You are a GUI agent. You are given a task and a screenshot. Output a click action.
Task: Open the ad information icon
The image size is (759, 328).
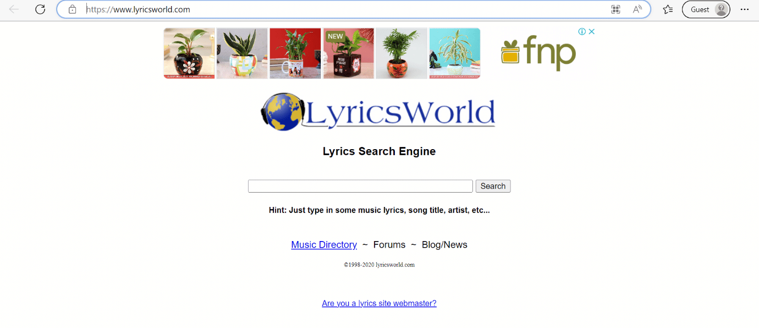click(x=582, y=31)
